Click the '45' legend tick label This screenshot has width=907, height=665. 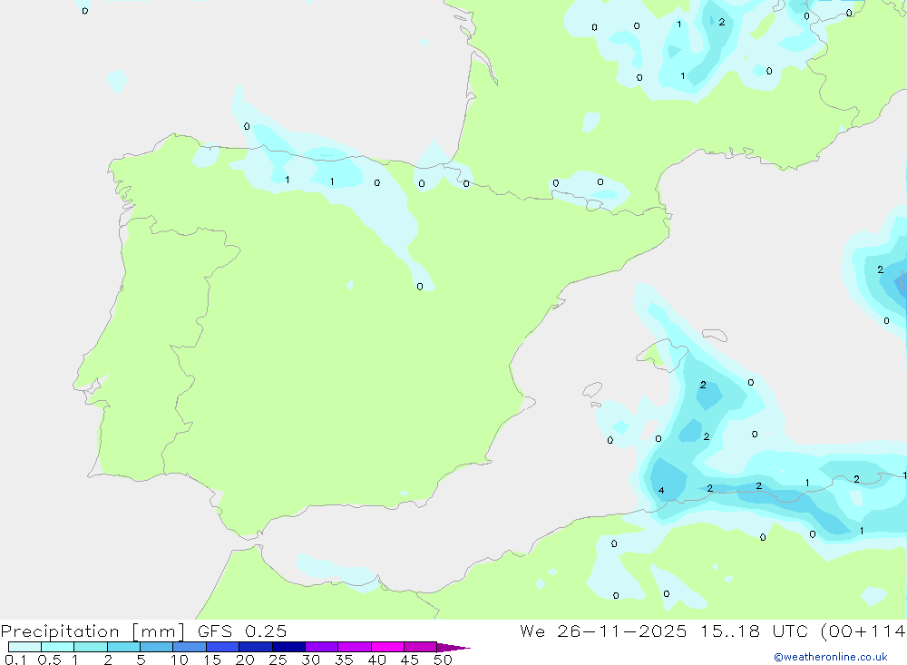tap(410, 660)
